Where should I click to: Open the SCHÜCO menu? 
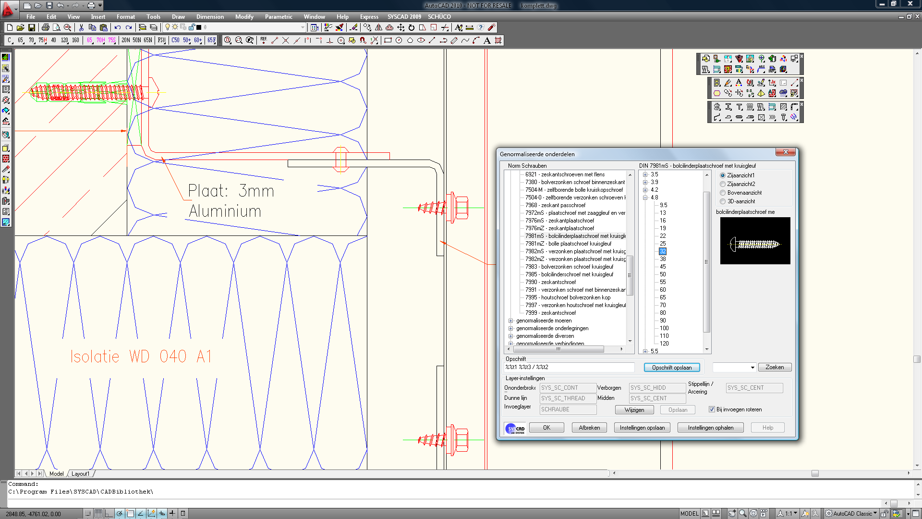click(439, 16)
